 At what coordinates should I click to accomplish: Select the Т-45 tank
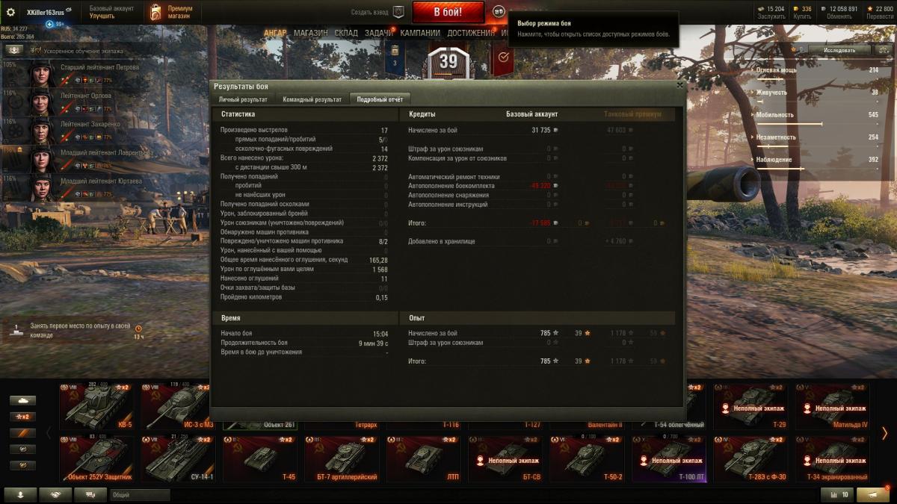tap(259, 458)
